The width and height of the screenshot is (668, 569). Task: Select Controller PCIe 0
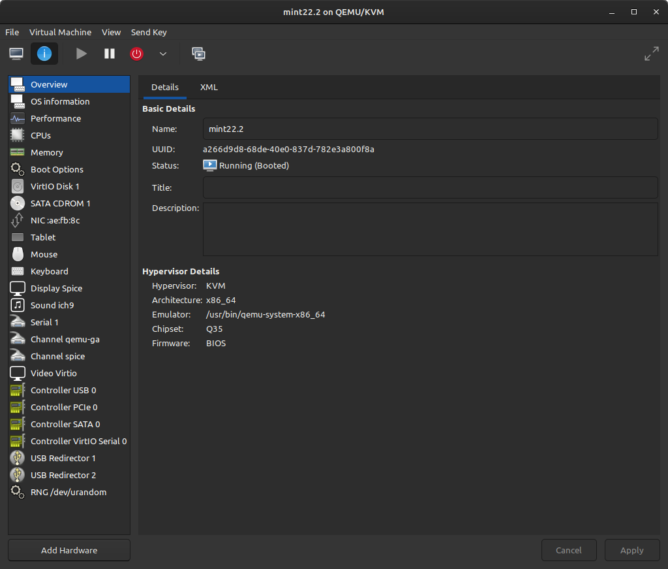(69, 408)
